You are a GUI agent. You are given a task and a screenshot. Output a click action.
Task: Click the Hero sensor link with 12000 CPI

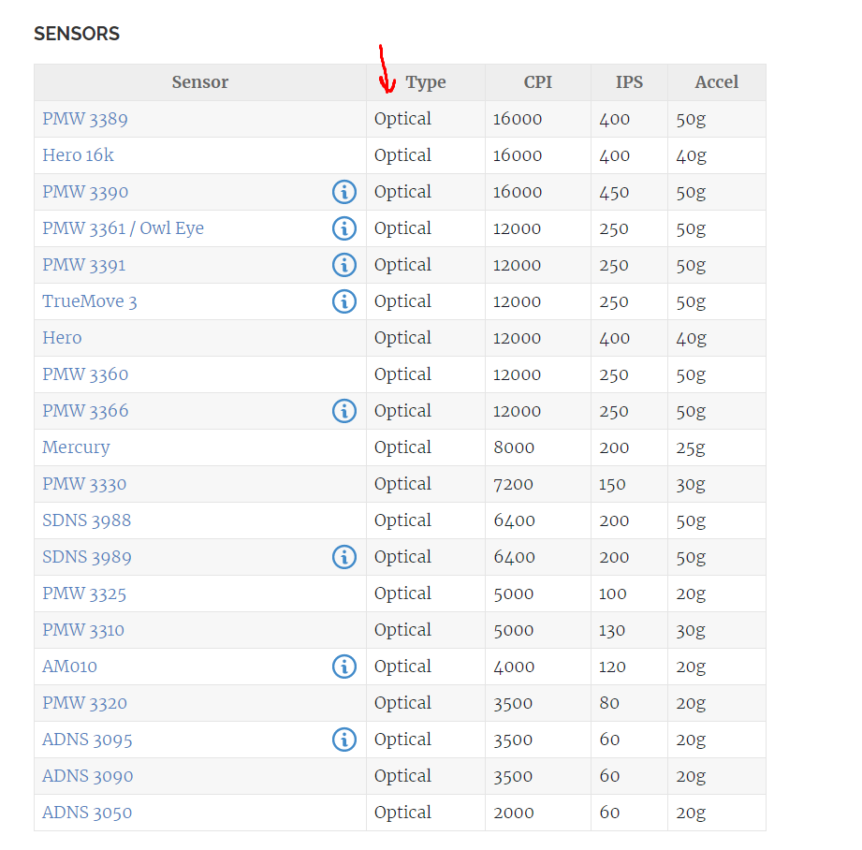[x=62, y=338]
